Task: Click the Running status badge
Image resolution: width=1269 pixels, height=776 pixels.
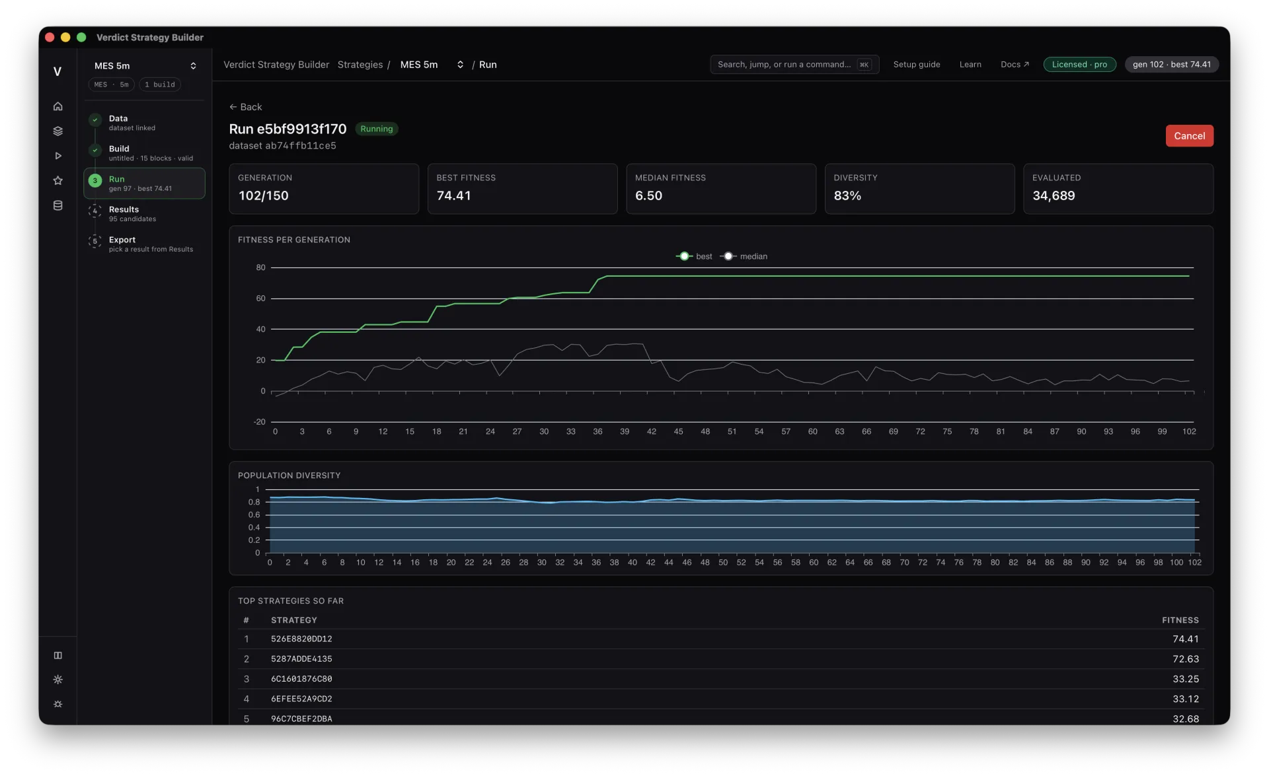Action: click(376, 129)
